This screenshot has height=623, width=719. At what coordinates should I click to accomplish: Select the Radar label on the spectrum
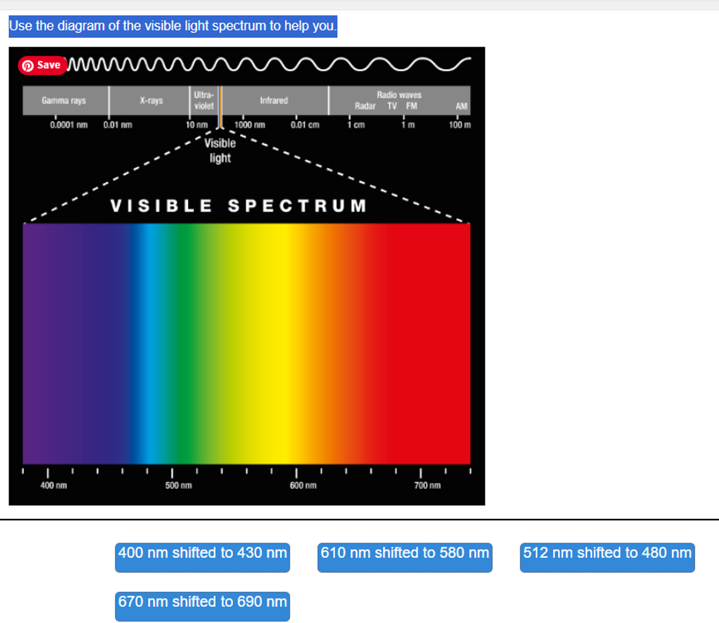pos(364,104)
